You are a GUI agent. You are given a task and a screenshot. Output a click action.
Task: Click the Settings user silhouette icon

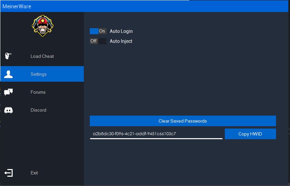click(8, 74)
